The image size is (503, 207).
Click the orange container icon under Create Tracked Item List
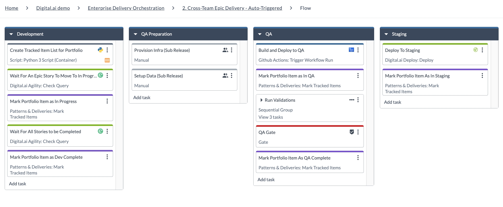[x=107, y=60]
